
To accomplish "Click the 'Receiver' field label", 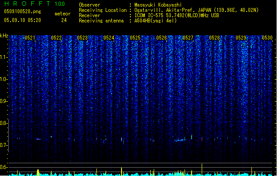I will [x=89, y=15].
